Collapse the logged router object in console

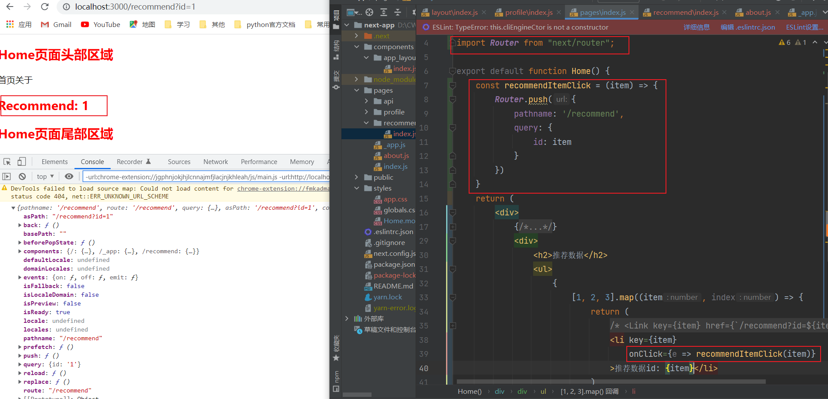pos(14,208)
